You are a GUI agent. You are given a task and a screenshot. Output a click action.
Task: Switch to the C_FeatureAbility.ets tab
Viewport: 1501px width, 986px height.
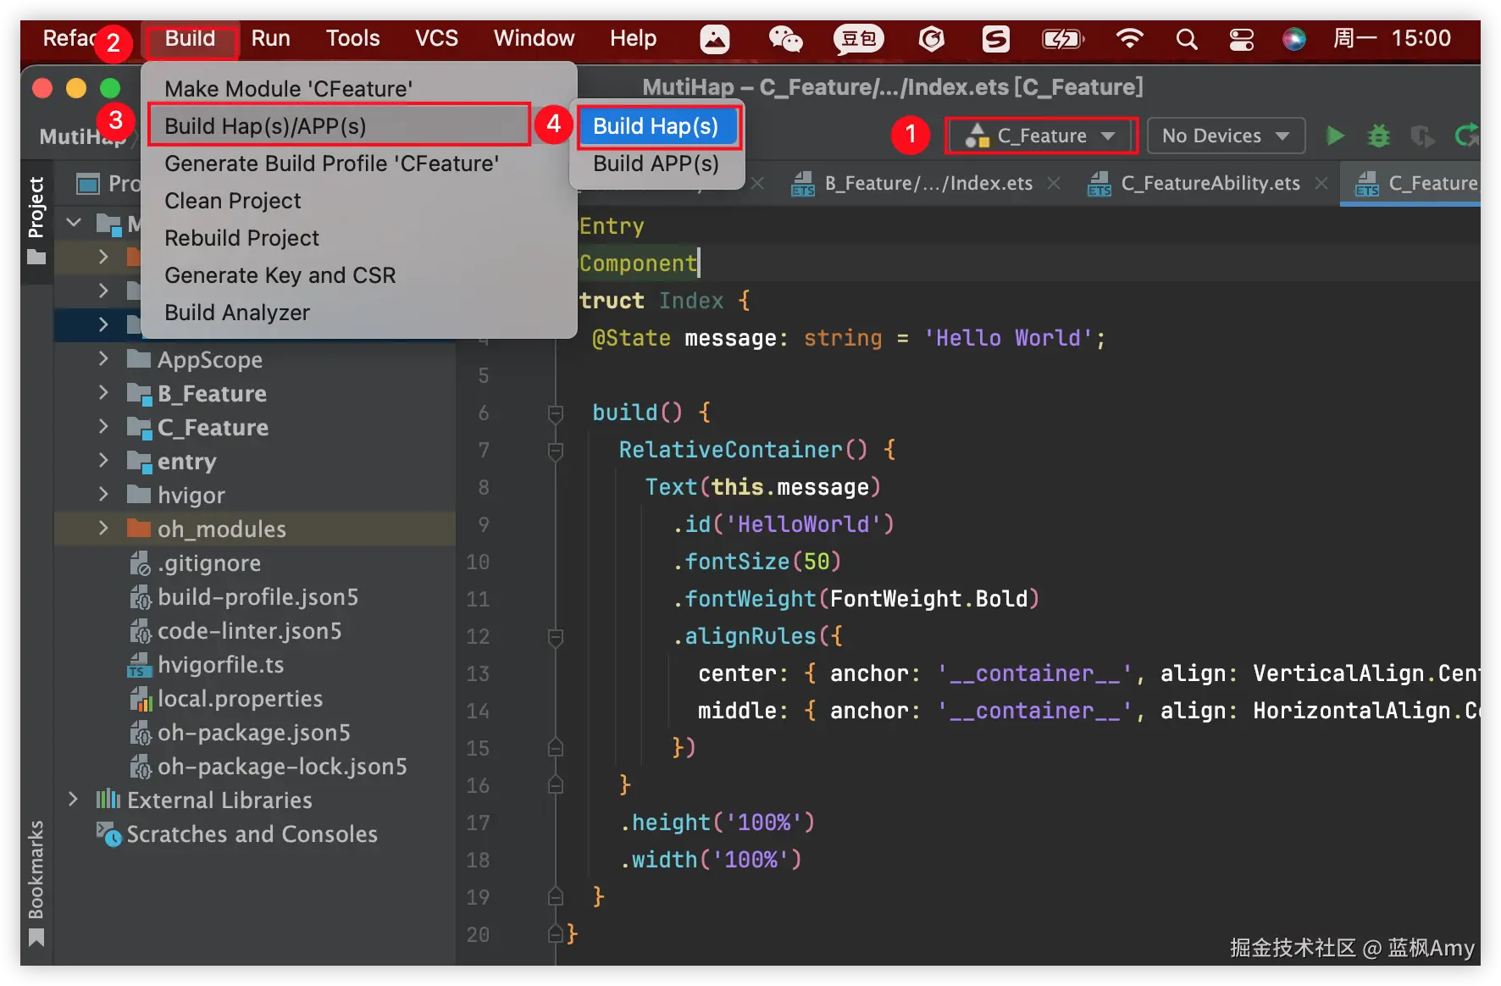1210,184
